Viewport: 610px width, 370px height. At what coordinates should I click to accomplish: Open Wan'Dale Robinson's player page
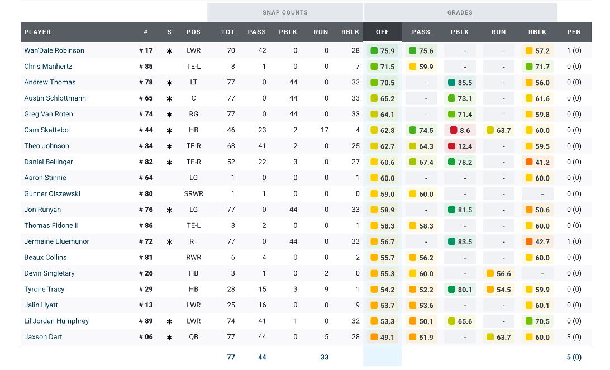[x=54, y=50]
